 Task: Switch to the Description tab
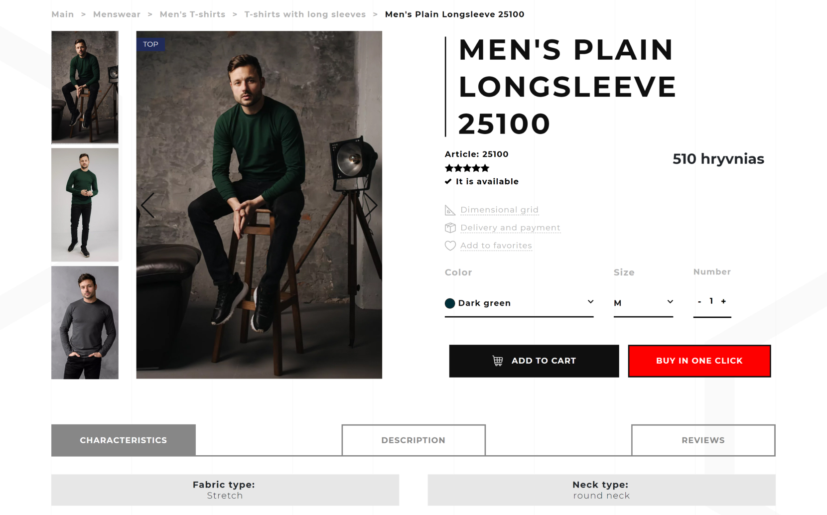point(413,440)
